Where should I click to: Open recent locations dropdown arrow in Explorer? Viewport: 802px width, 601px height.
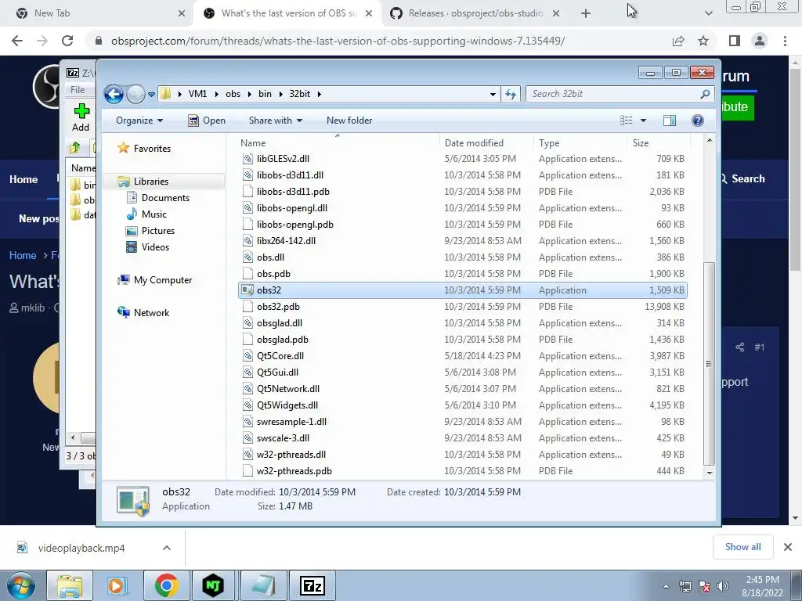click(x=151, y=95)
